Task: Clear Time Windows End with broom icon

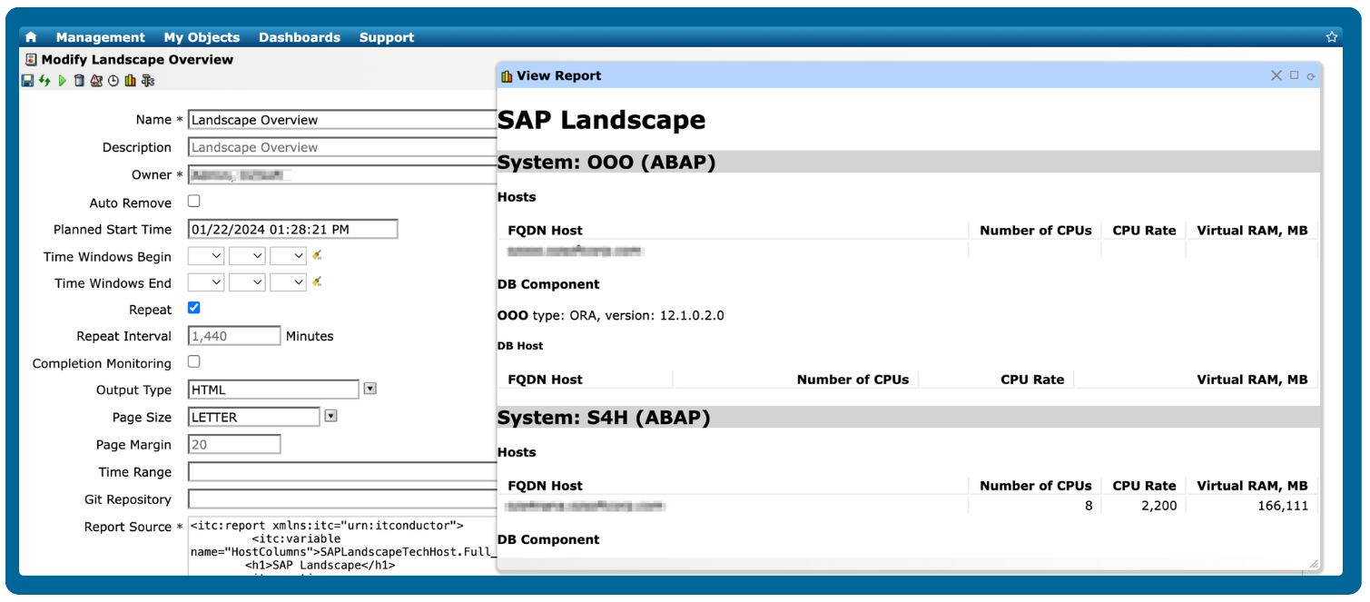Action: (317, 282)
